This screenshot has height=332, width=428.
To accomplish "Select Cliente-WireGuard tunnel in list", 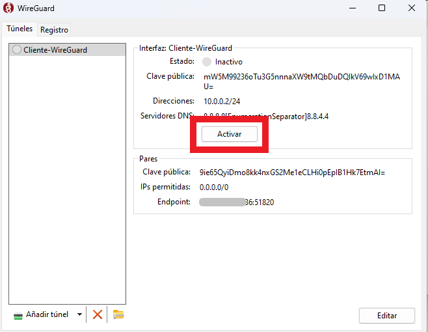I will pos(68,50).
